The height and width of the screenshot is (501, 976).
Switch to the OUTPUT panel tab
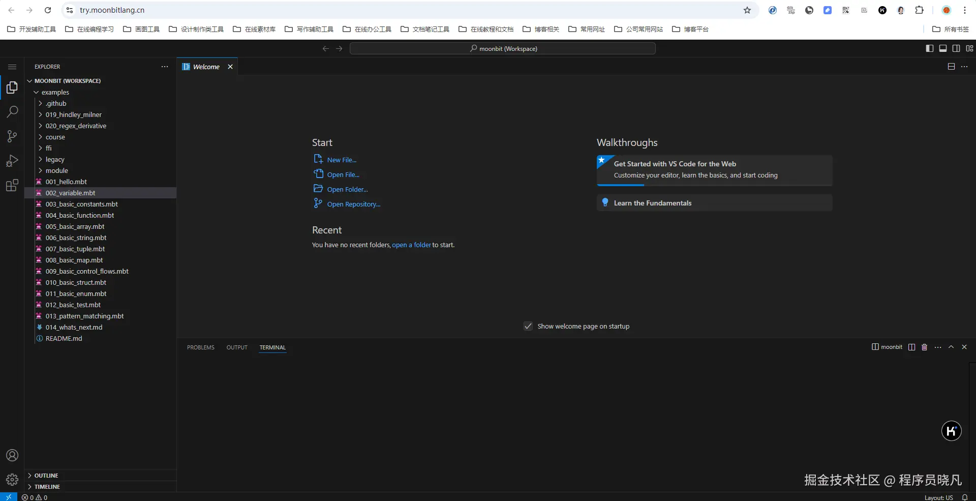point(237,347)
